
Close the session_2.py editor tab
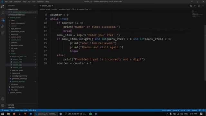point(52,6)
